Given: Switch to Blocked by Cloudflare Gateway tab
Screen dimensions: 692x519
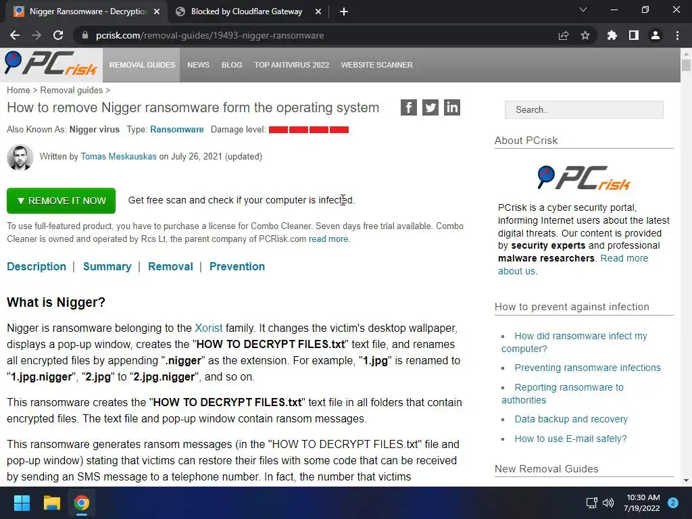Looking at the screenshot, I should pyautogui.click(x=247, y=11).
